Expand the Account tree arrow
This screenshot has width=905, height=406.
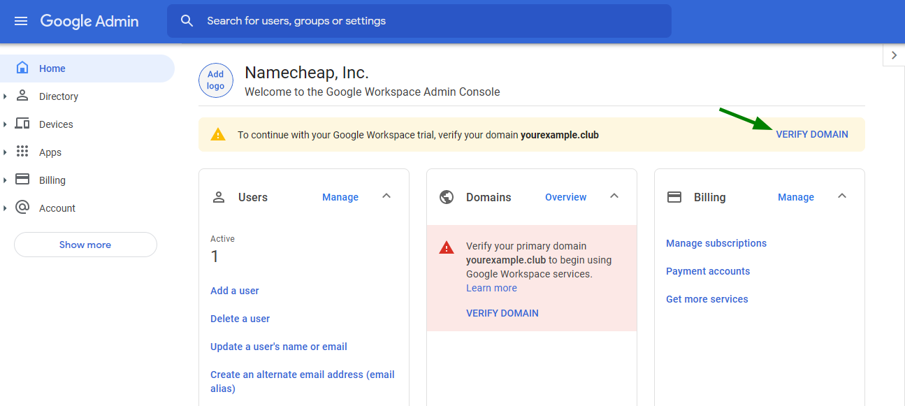tap(6, 208)
